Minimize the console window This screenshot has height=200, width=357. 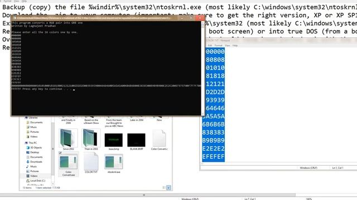(182, 18)
